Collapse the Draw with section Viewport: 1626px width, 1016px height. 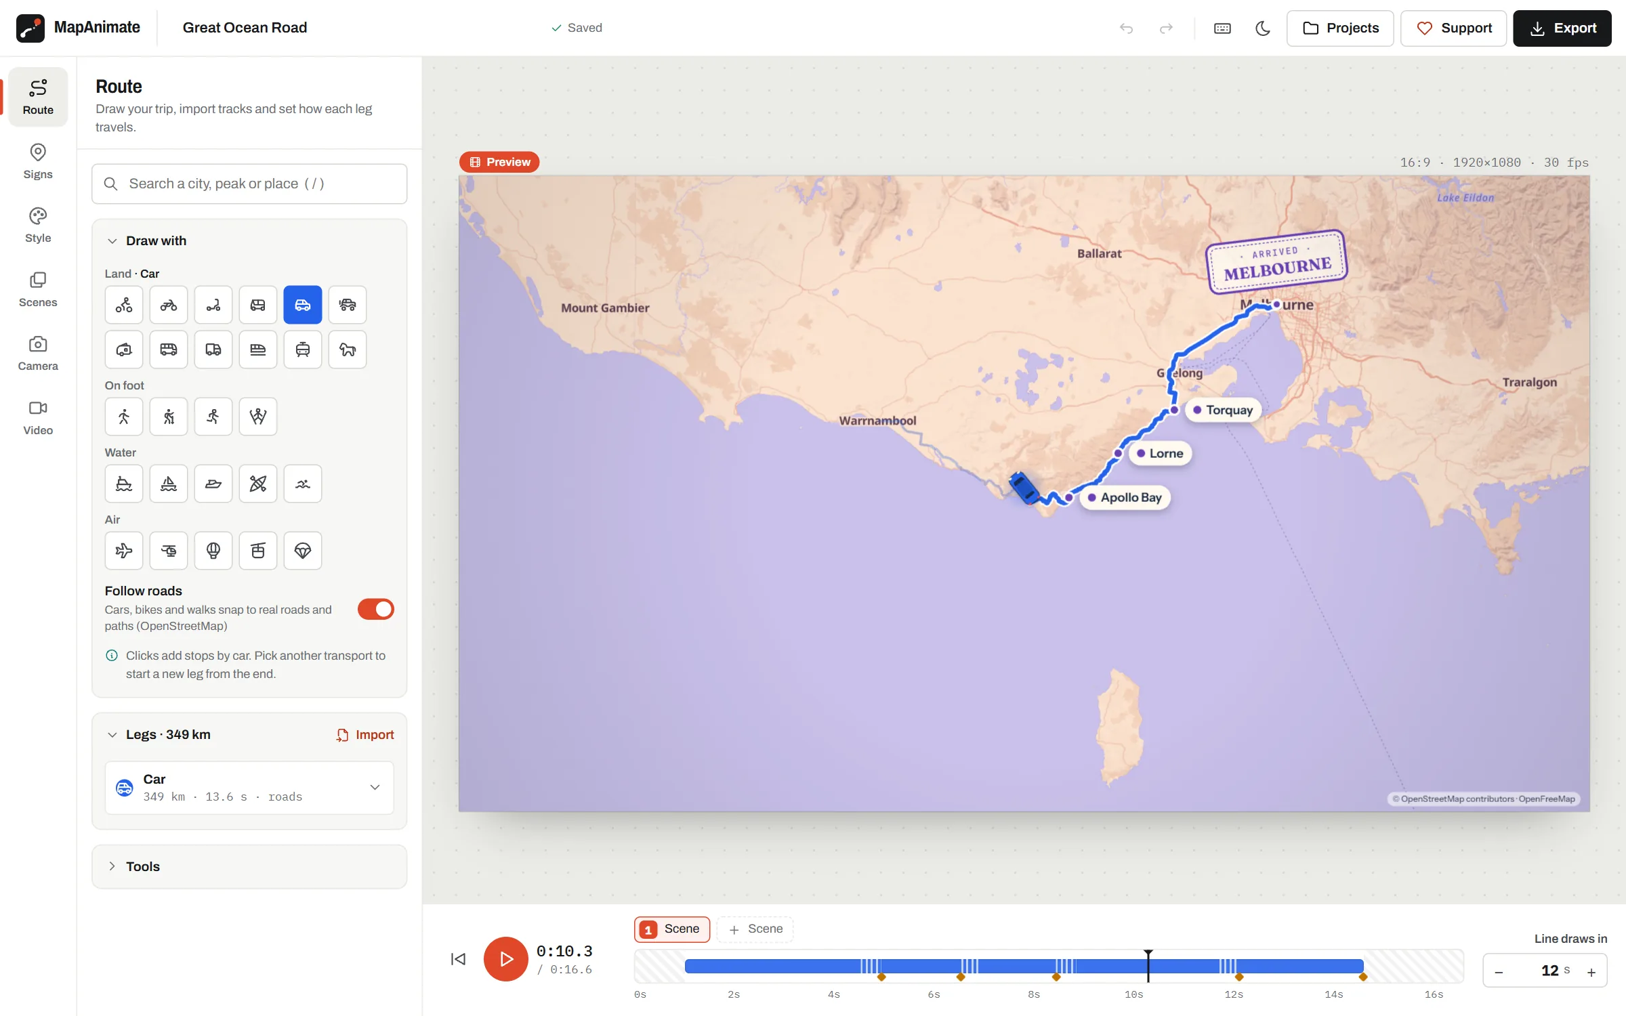(112, 240)
